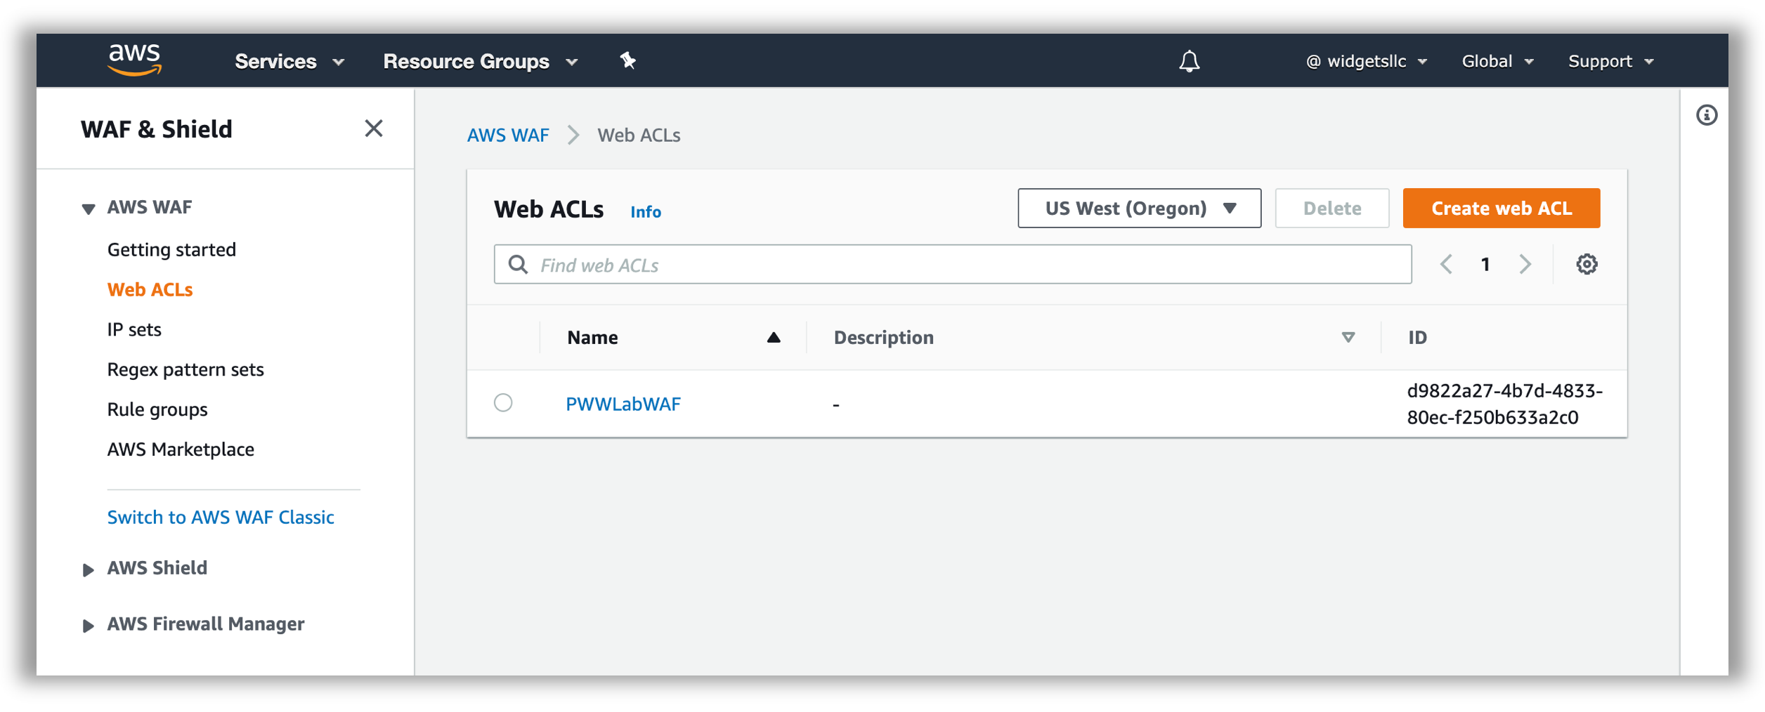Click the Web ACLs breadcrumb text
This screenshot has width=1765, height=712.
click(x=639, y=136)
